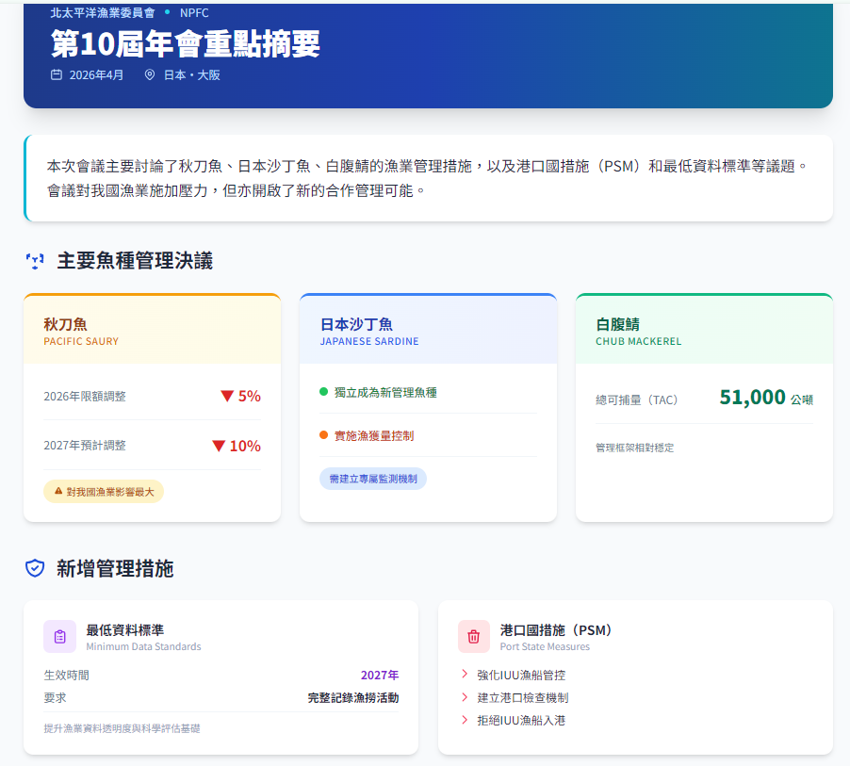Click the red 5% value

(250, 397)
